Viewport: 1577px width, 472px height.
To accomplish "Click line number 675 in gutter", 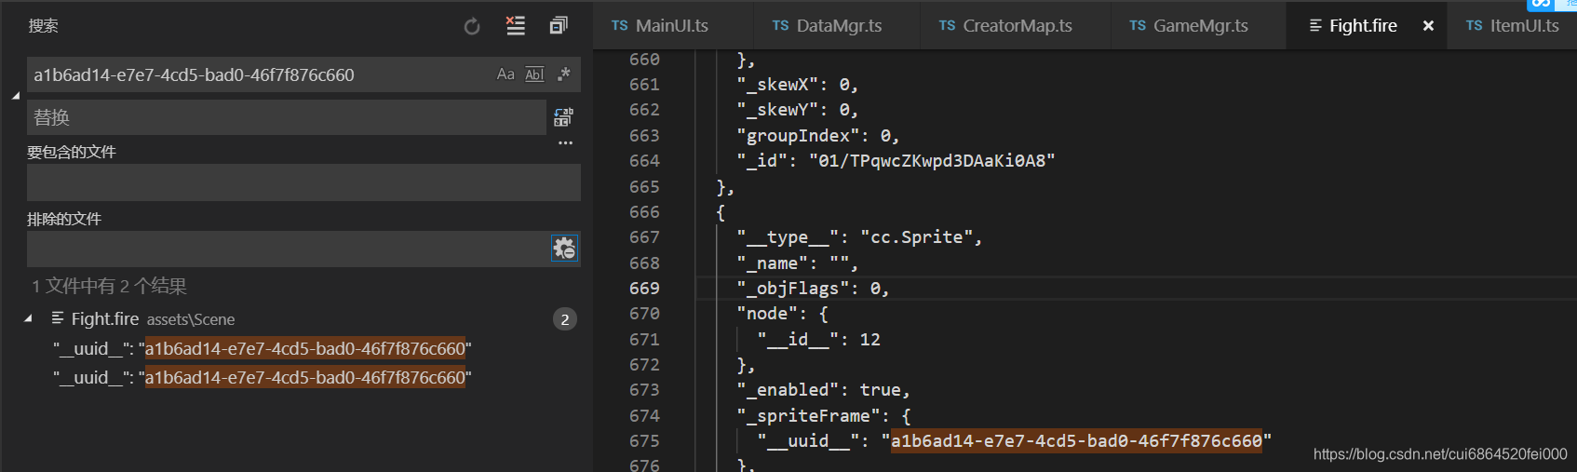I will 644,441.
